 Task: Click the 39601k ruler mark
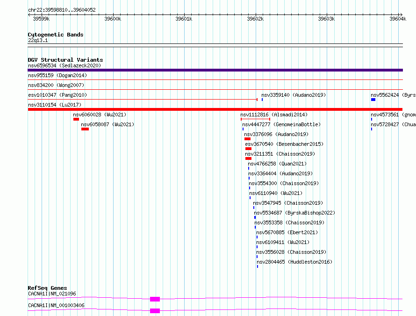(x=184, y=19)
